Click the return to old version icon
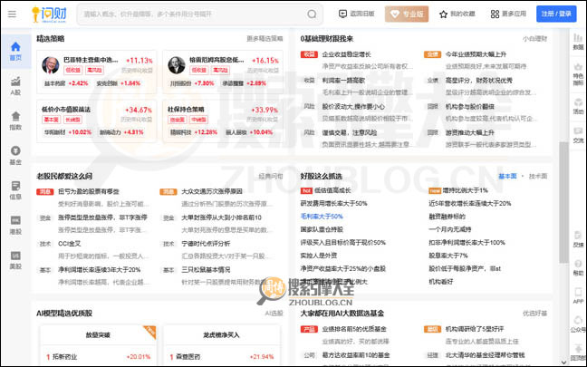 pos(342,14)
